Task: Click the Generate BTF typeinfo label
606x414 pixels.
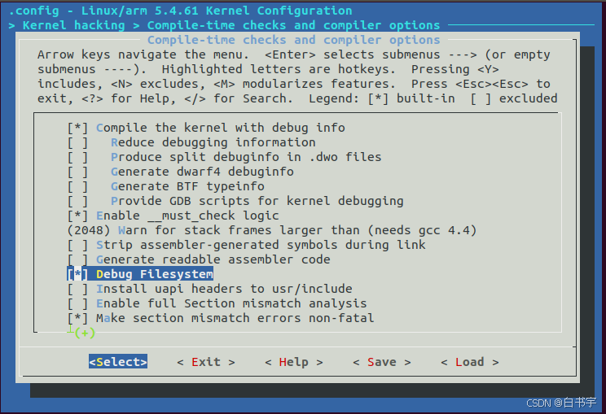Action: point(188,186)
